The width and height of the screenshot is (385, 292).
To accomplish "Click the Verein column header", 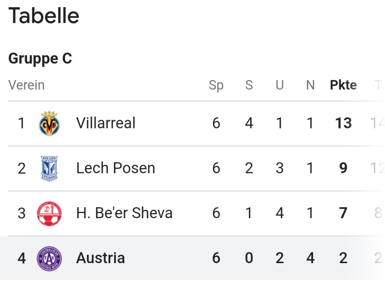I will 27,85.
